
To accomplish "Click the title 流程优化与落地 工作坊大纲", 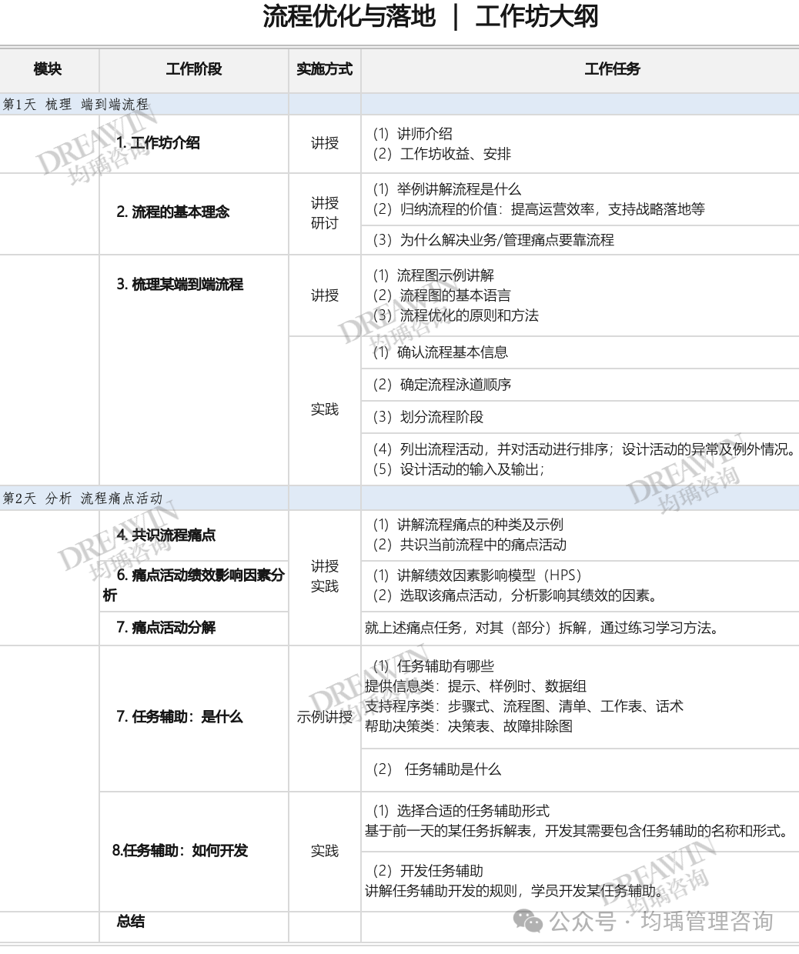I will [430, 16].
